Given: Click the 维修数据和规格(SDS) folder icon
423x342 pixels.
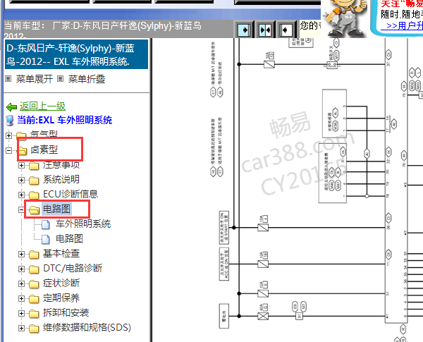Looking at the screenshot, I should point(34,328).
